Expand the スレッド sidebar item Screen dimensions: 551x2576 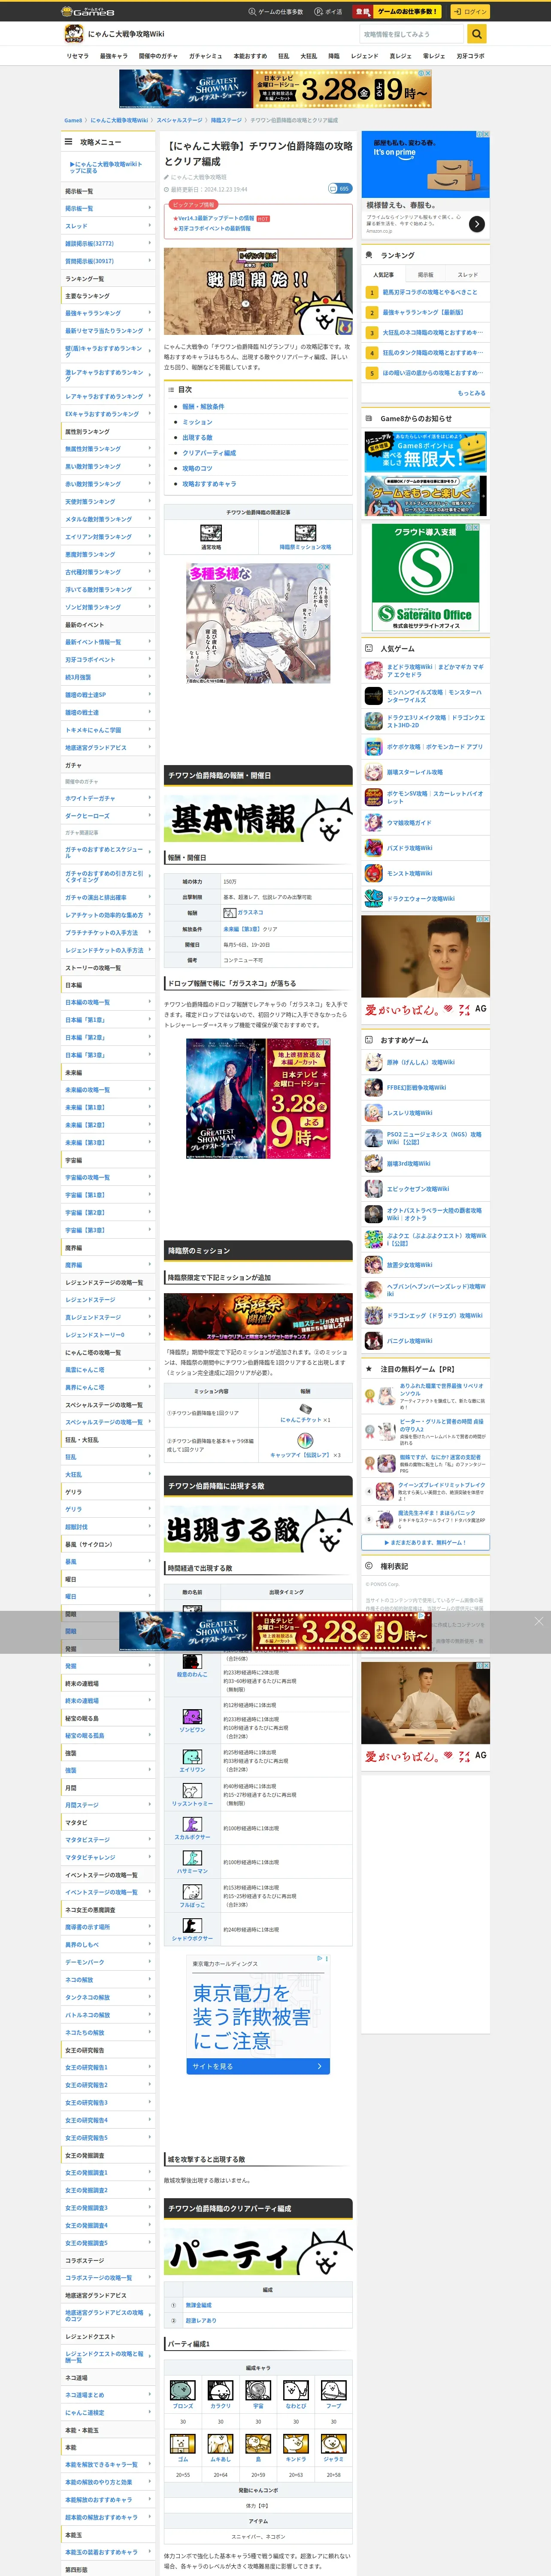tap(108, 226)
